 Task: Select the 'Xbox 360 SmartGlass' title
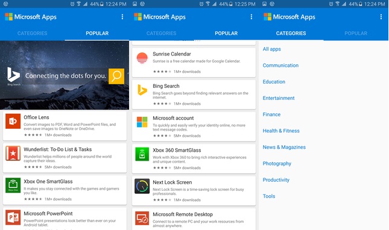pyautogui.click(x=177, y=150)
